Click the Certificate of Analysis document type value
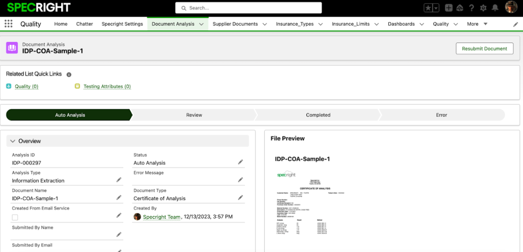The image size is (523, 252). click(x=159, y=198)
